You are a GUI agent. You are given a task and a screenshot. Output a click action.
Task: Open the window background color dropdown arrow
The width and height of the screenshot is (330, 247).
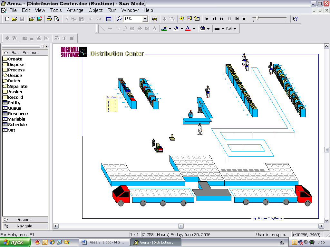[x=209, y=29]
